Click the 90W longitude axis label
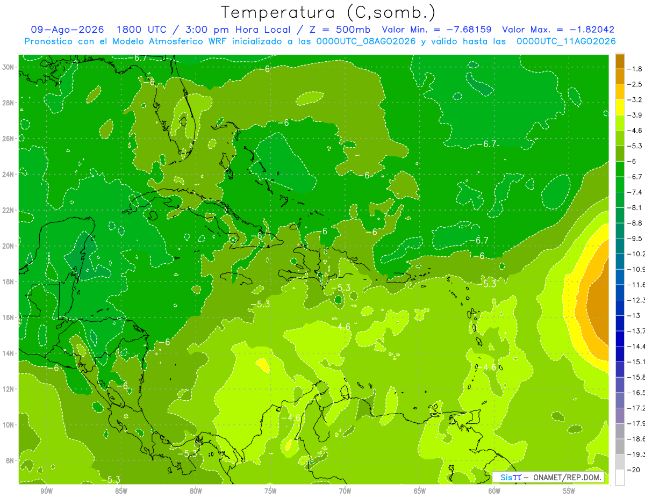645x498 pixels. coord(47,491)
